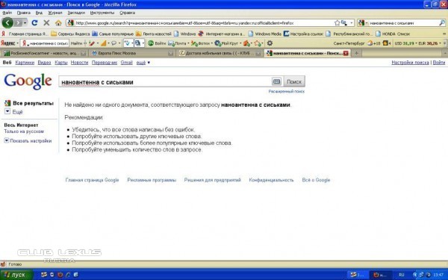
Task: Click the Google 'Поиск' button
Action: [x=294, y=81]
